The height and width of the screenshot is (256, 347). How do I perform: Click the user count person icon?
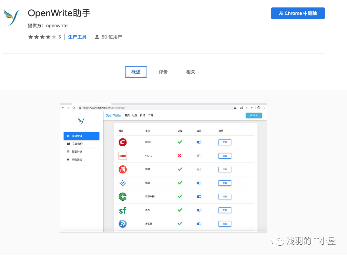pos(97,37)
